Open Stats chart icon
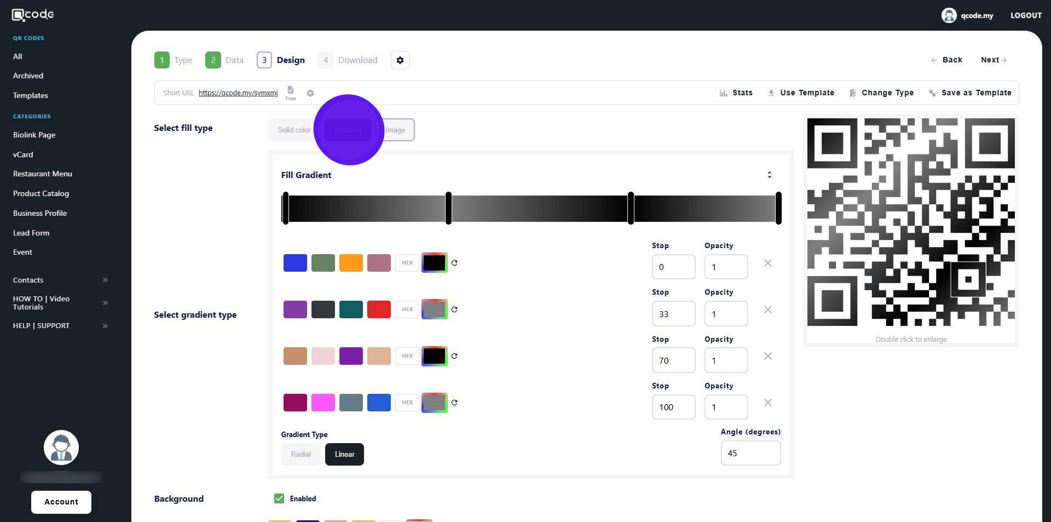The image size is (1051, 522). pyautogui.click(x=723, y=93)
